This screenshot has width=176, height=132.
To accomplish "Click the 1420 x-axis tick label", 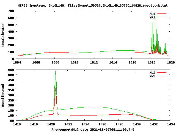I will pyautogui.click(x=51, y=124).
